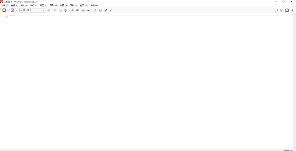Open dropdown arrow beside Abort icon
Viewport: 296px width, 151px height.
click(16, 10)
